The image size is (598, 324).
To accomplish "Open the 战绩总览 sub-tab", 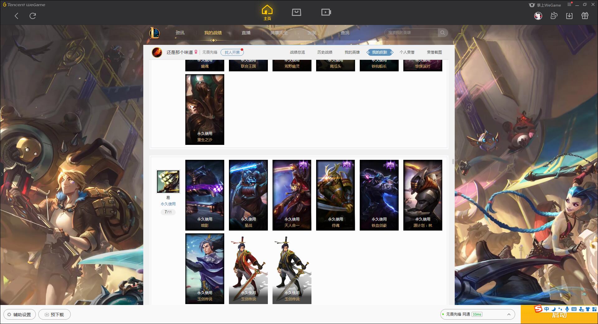I will pyautogui.click(x=297, y=52).
